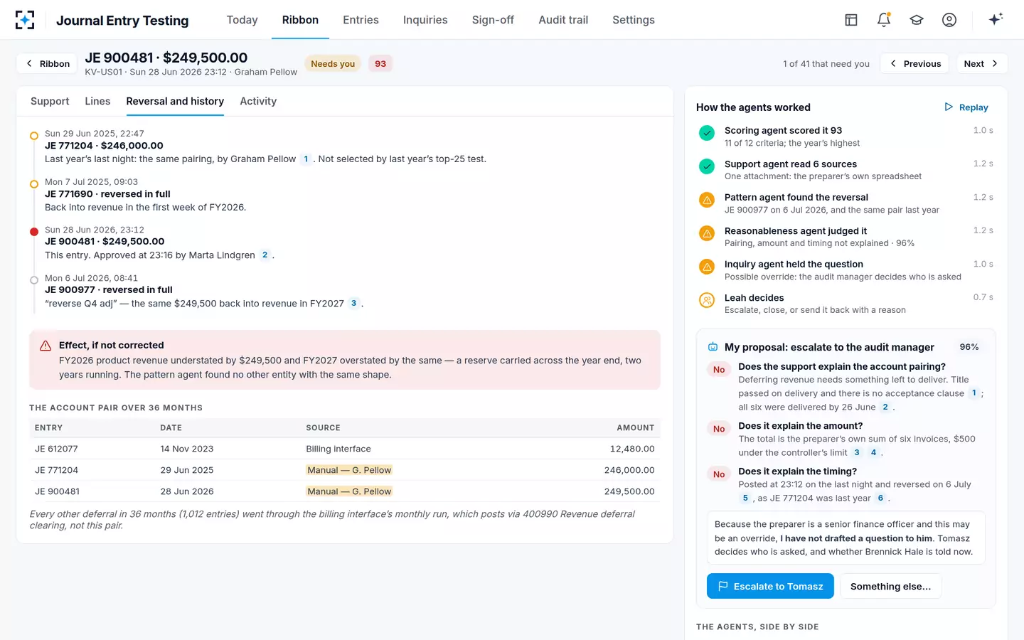
Task: Switch to the Today tab
Action: [242, 20]
